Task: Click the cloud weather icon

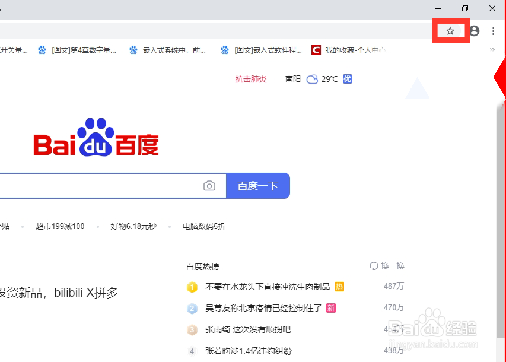Action: pos(312,79)
